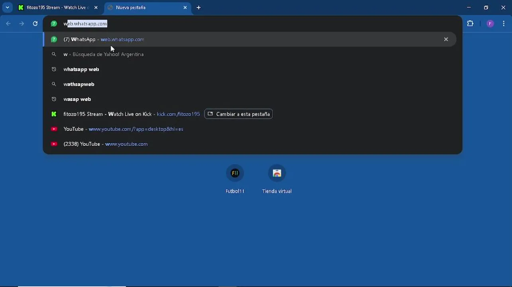Open the Extensions puzzle icon

click(x=470, y=24)
